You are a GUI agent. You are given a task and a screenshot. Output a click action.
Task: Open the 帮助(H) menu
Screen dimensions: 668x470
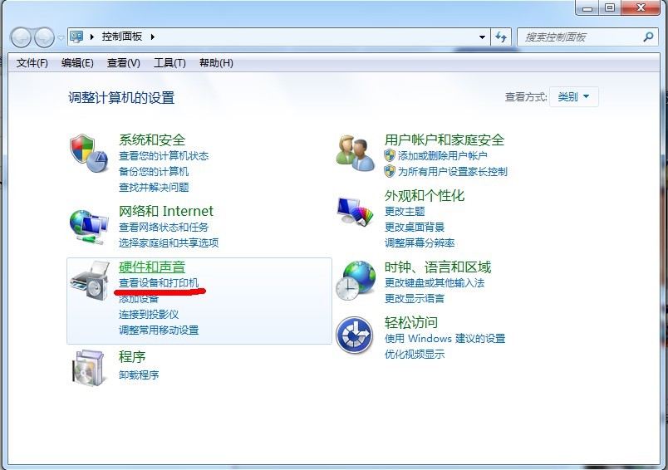[216, 63]
